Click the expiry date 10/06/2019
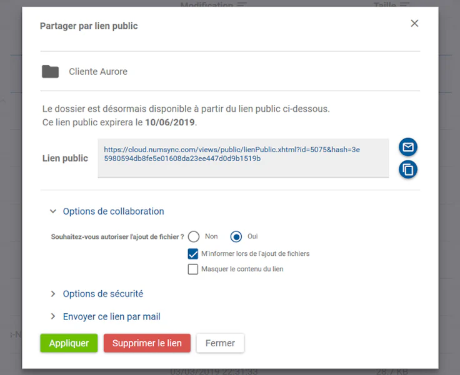This screenshot has width=460, height=375. (x=170, y=122)
